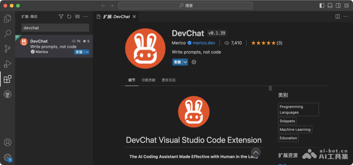This screenshot has width=353, height=165.
Task: Click the Education category tag
Action: click(x=289, y=138)
